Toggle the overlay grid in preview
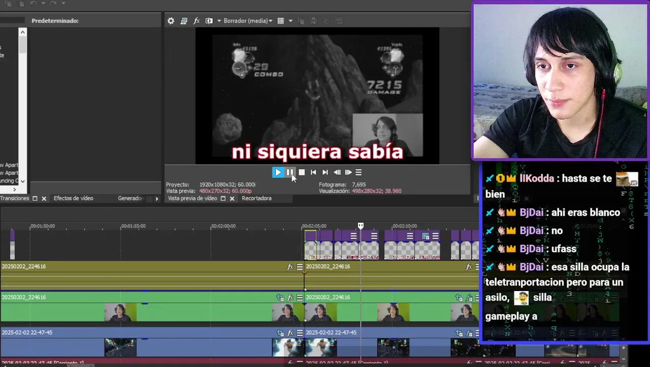 click(280, 21)
